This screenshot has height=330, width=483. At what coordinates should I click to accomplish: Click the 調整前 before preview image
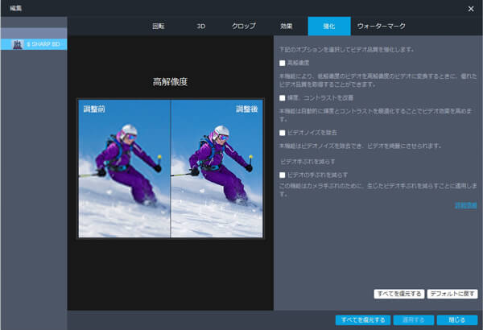pos(124,168)
